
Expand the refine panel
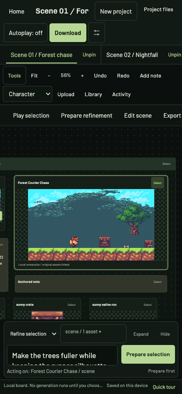tap(141, 334)
